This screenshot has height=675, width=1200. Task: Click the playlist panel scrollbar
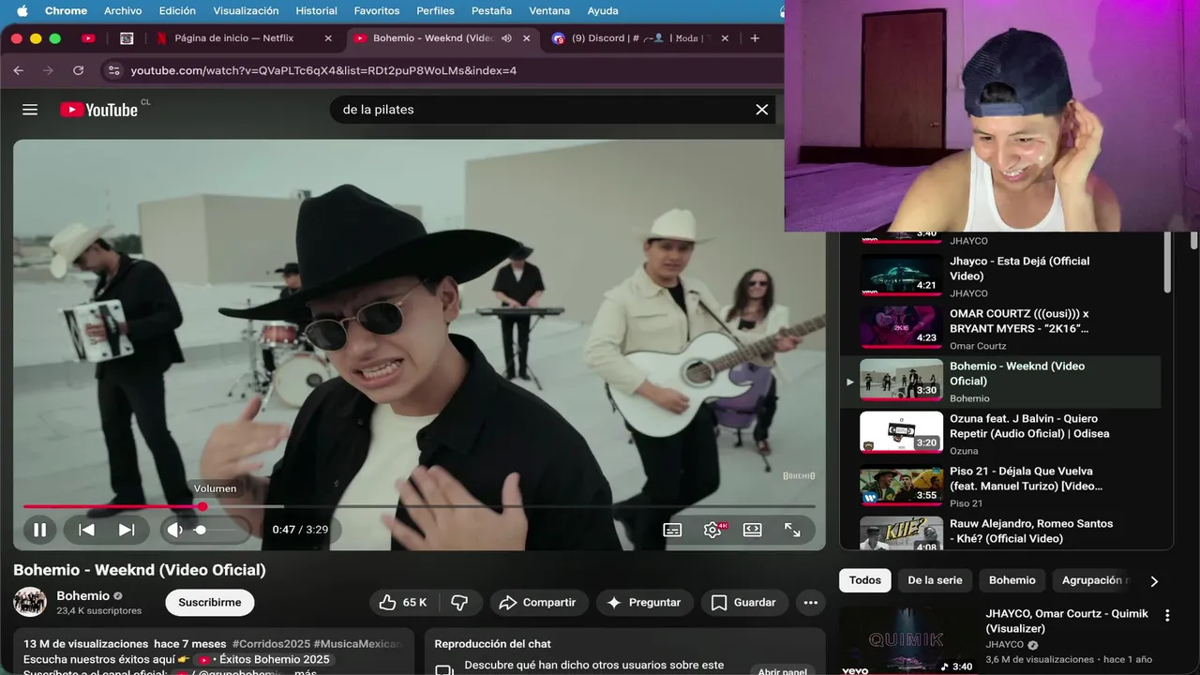point(1167,262)
